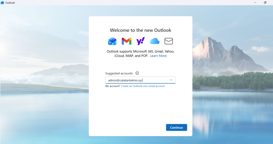
Task: Click the Gmail logo icon
Action: pos(126,41)
